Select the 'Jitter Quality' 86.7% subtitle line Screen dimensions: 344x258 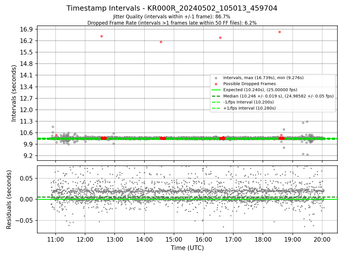[172, 17]
